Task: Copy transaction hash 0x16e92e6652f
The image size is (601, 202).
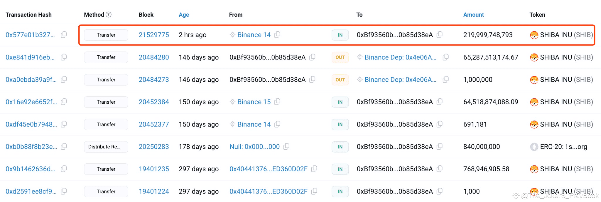Action: point(64,102)
